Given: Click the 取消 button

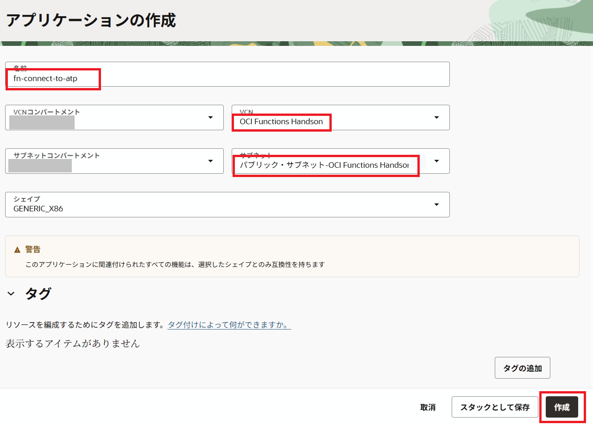Looking at the screenshot, I should point(428,407).
